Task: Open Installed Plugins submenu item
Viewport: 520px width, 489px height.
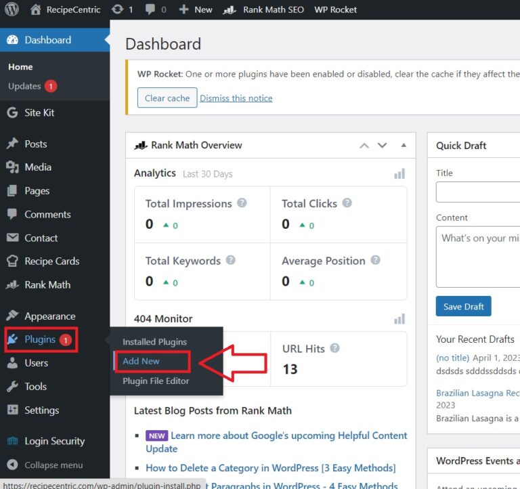Action: (154, 342)
